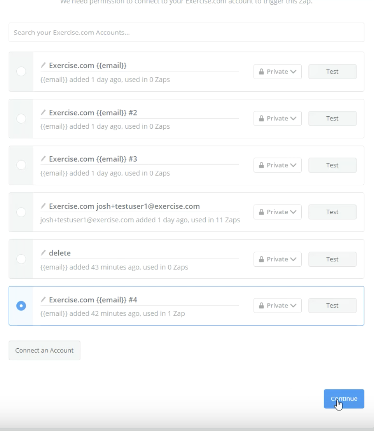Click the Connect an Account button
Viewport: 374px width, 431px height.
[x=44, y=351]
